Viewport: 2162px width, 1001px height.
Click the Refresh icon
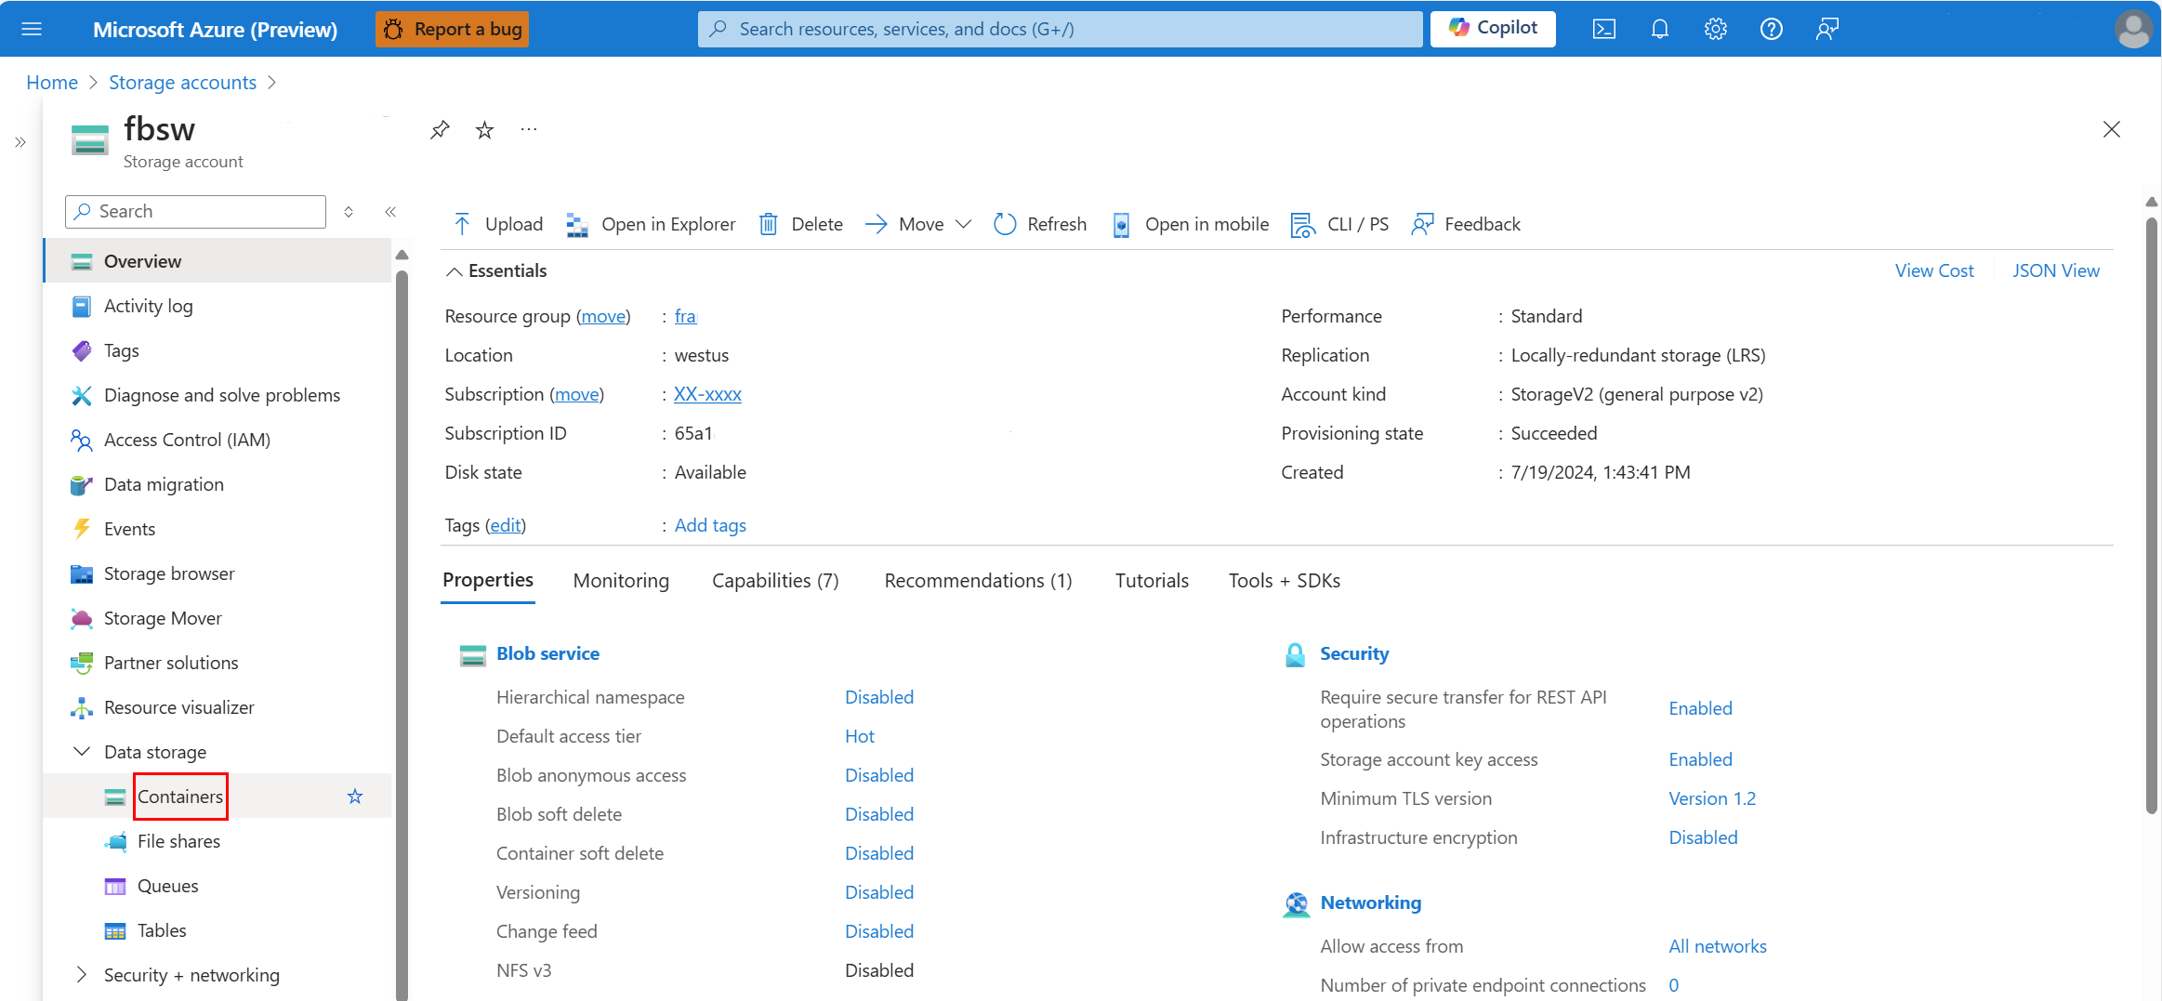tap(1005, 224)
